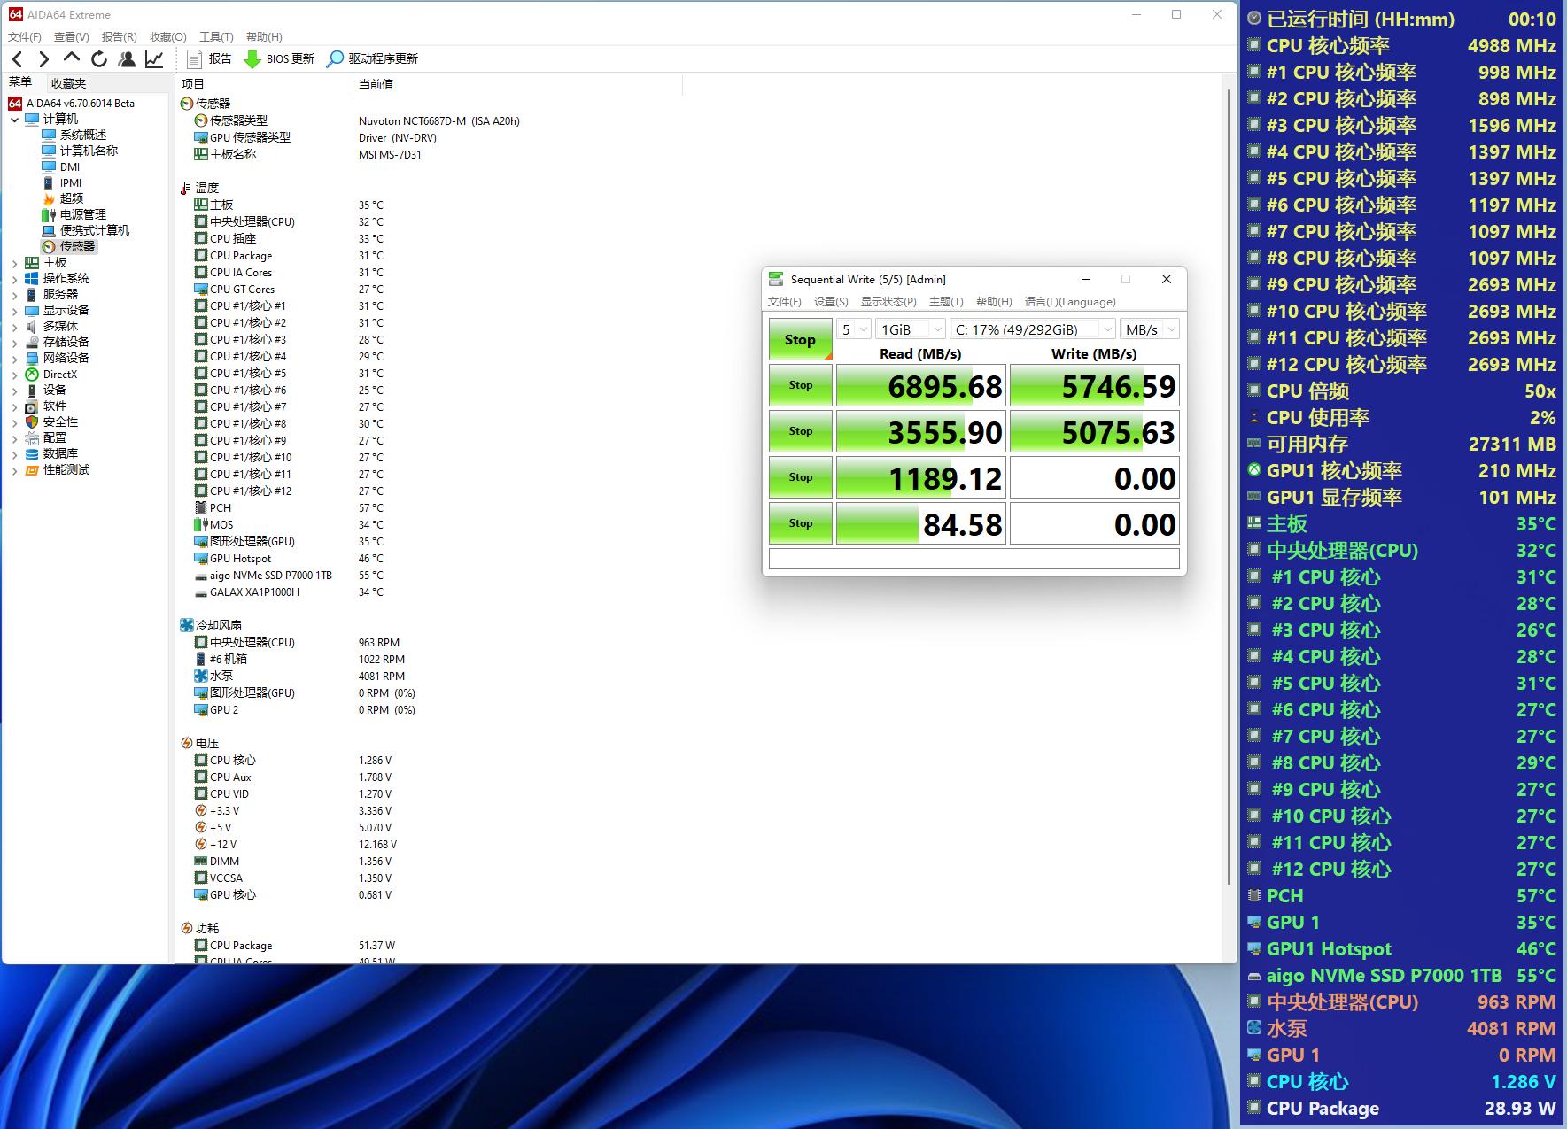This screenshot has height=1129, width=1567.
Task: Click the BIOS update green arrow icon
Action: click(252, 59)
